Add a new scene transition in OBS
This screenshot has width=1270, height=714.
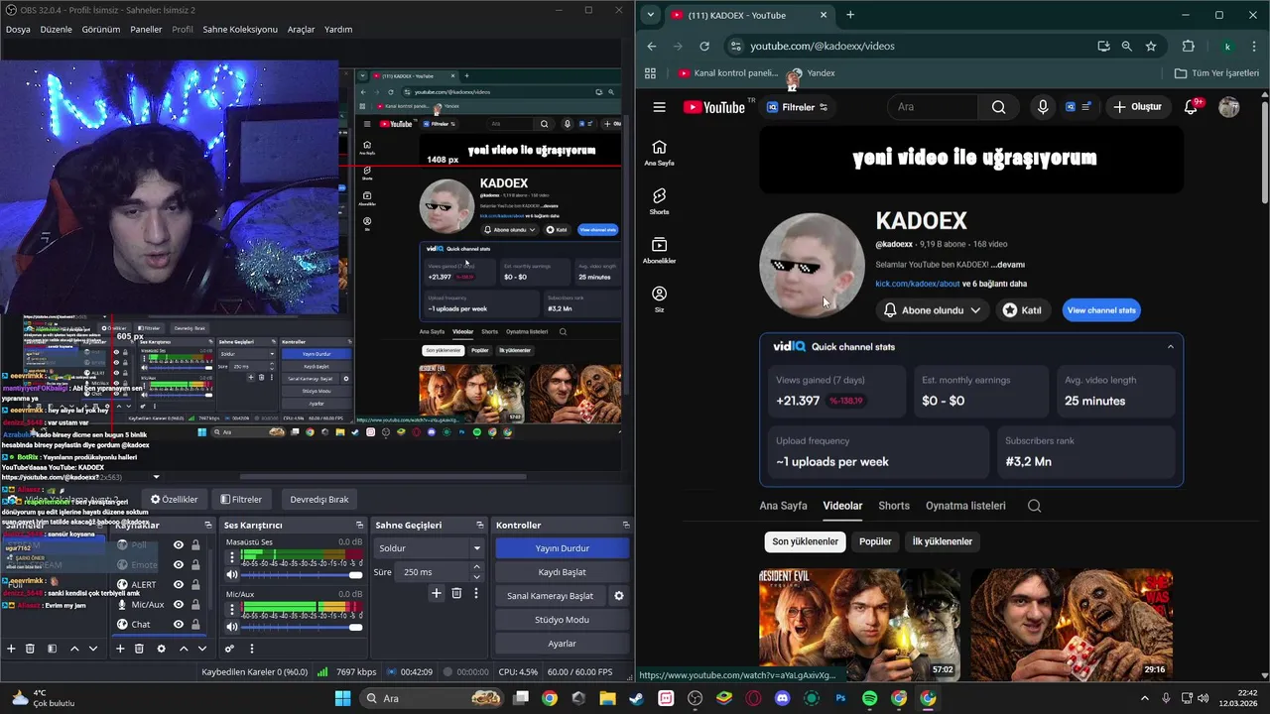(436, 593)
